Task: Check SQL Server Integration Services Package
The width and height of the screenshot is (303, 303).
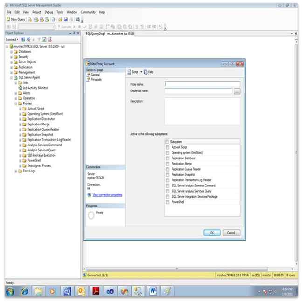Action: 167,197
